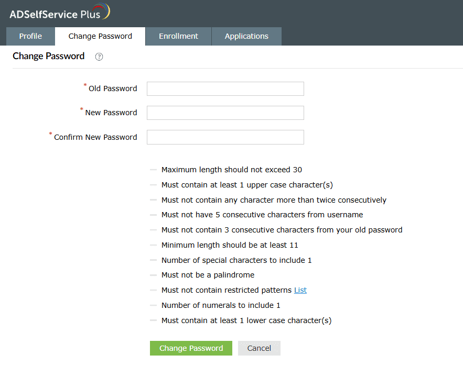Switch to the Profile tab
The width and height of the screenshot is (463, 388).
pyautogui.click(x=30, y=36)
